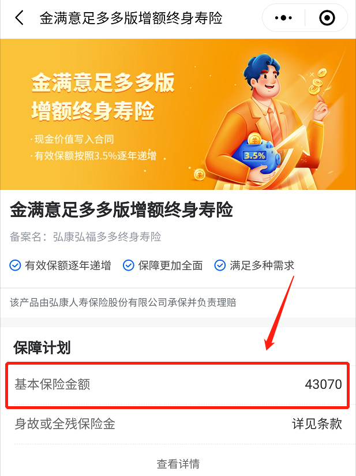Tap the check icon beside 满足多种需求
The height and width of the screenshot is (476, 356).
click(220, 265)
